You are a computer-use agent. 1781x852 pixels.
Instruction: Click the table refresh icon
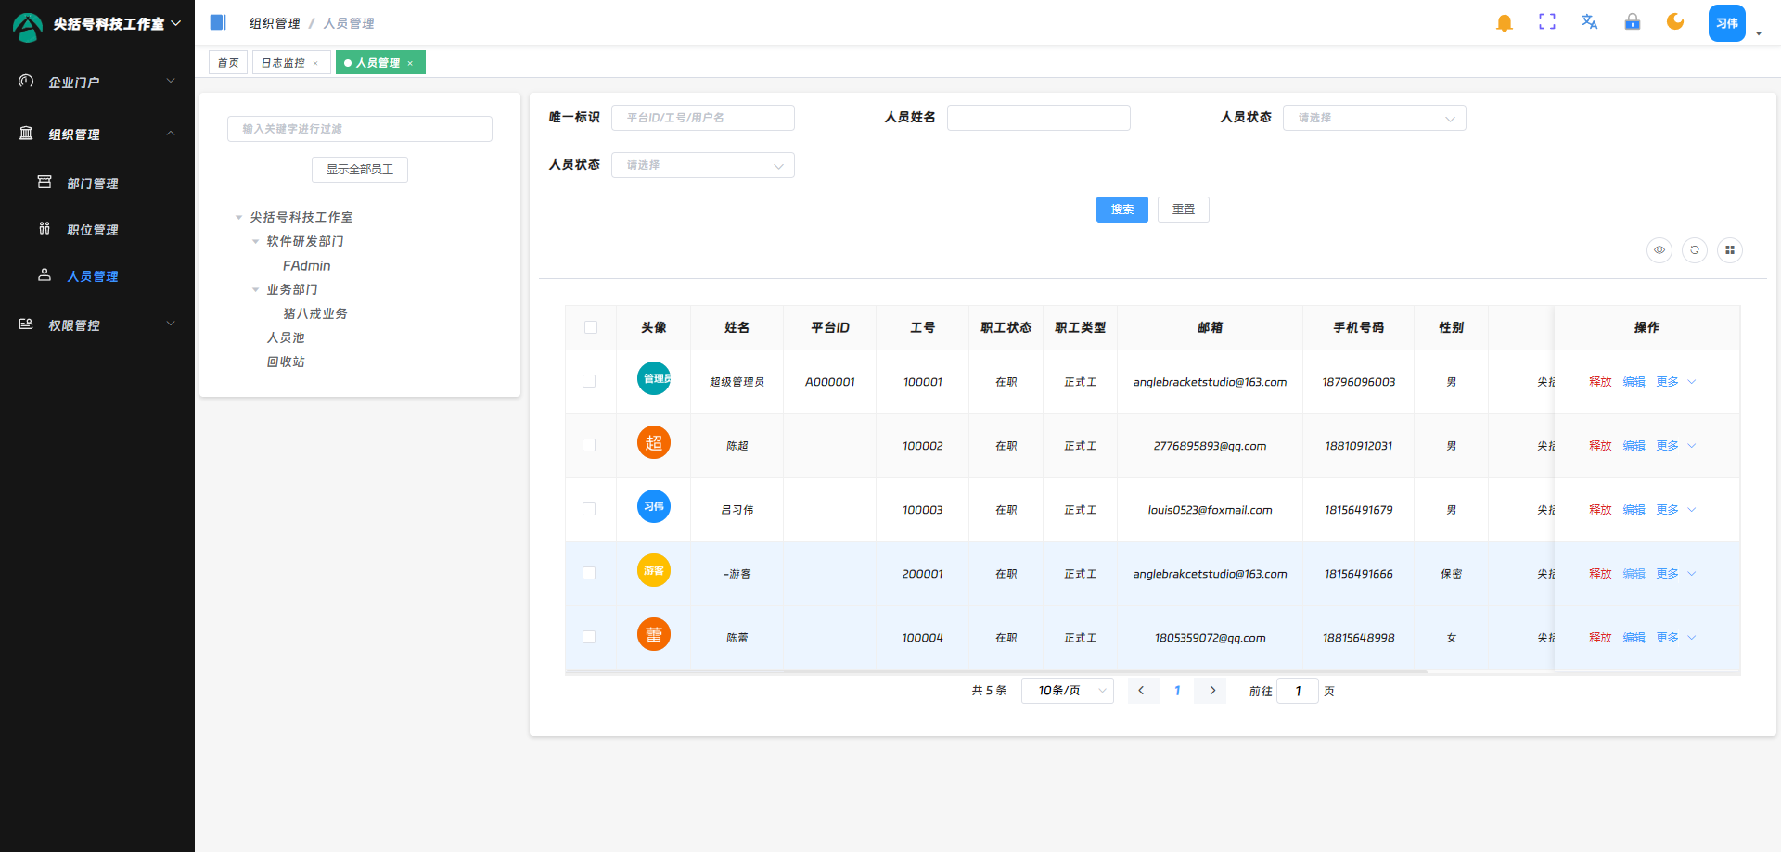pyautogui.click(x=1694, y=250)
